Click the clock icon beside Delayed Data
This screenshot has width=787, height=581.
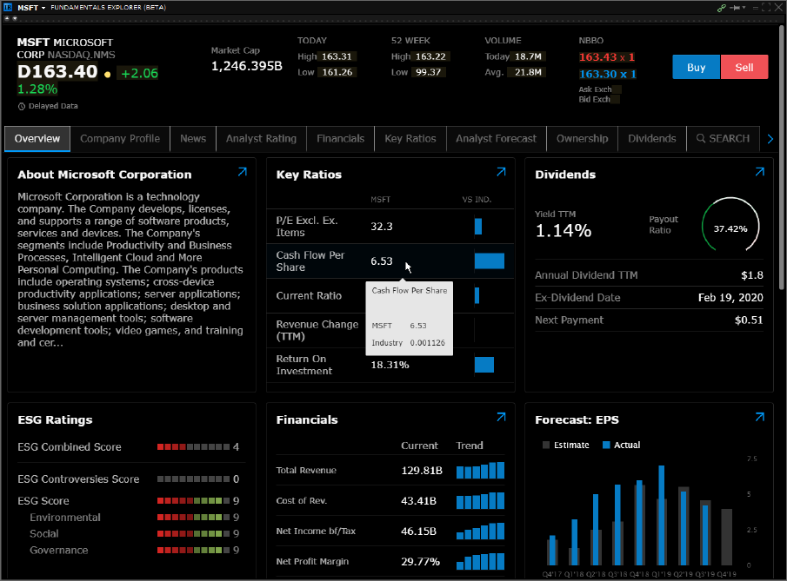pos(22,106)
